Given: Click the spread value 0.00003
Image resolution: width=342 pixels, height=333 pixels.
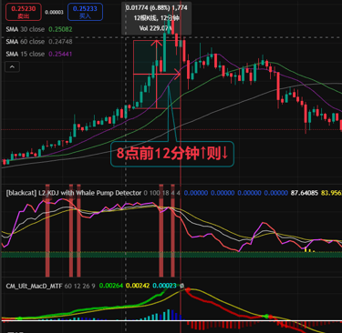Looking at the screenshot, I should point(54,13).
